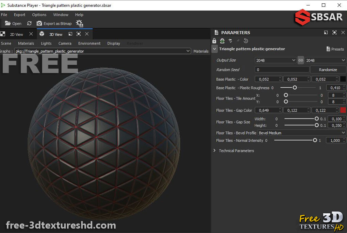Click the sphere preview in 3D viewport
347x233 pixels.
(104, 144)
